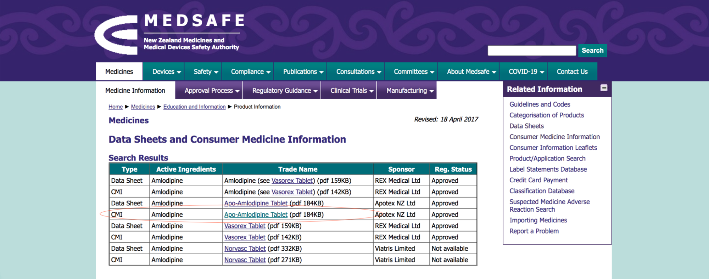The width and height of the screenshot is (709, 279).
Task: Open Classification Database link
Action: [542, 191]
